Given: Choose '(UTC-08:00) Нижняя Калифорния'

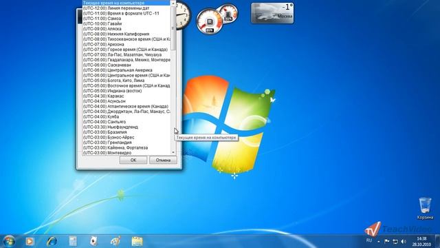Looking at the screenshot, I should tap(126, 34).
